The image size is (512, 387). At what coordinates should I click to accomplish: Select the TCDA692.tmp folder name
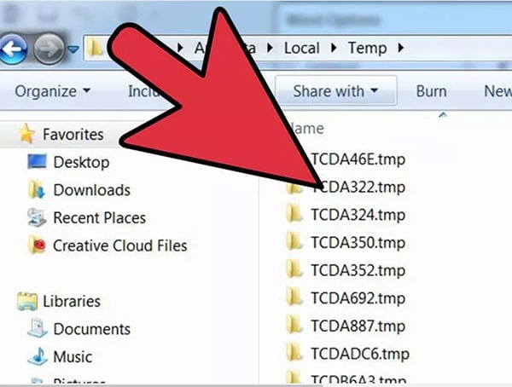pyautogui.click(x=358, y=298)
